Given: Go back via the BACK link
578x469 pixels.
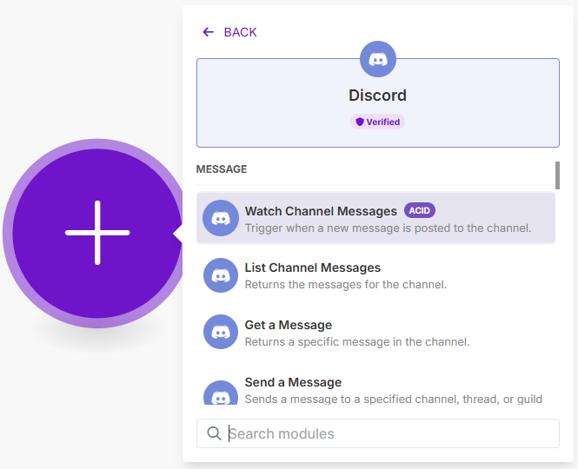Looking at the screenshot, I should tap(240, 32).
